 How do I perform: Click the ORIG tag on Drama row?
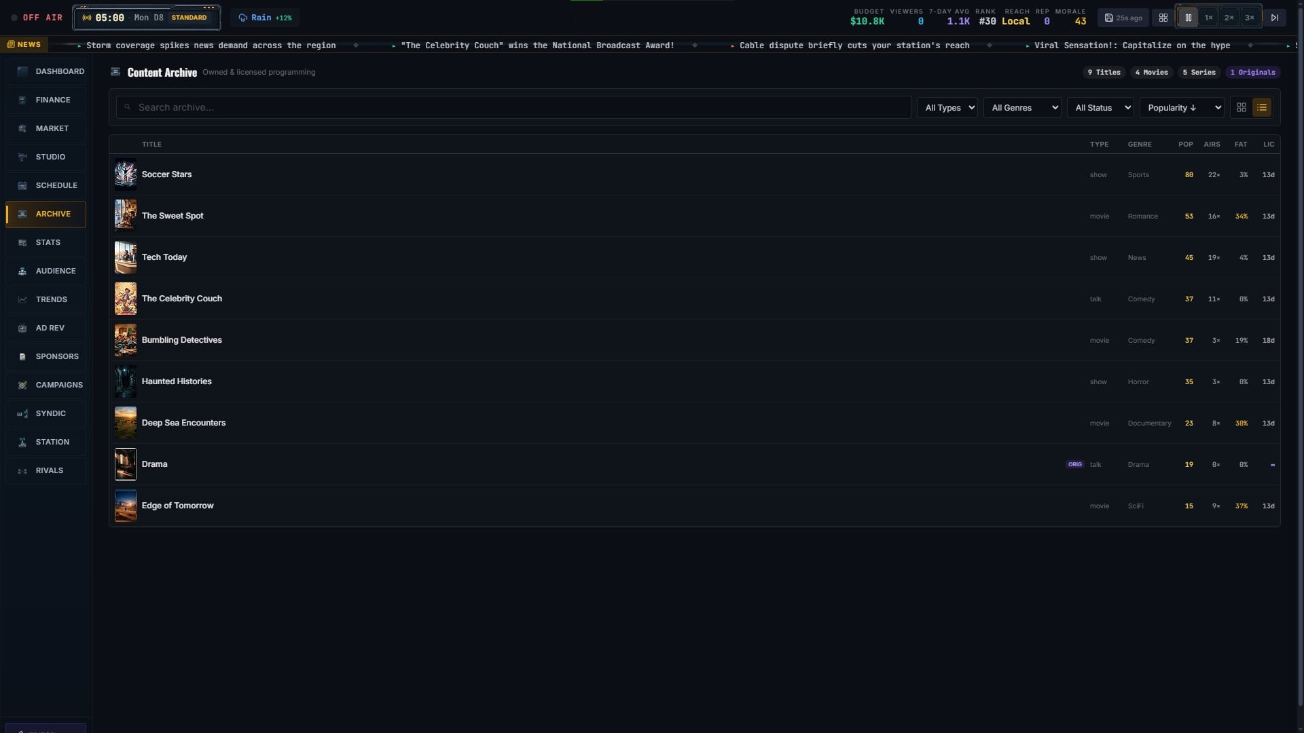pyautogui.click(x=1075, y=464)
